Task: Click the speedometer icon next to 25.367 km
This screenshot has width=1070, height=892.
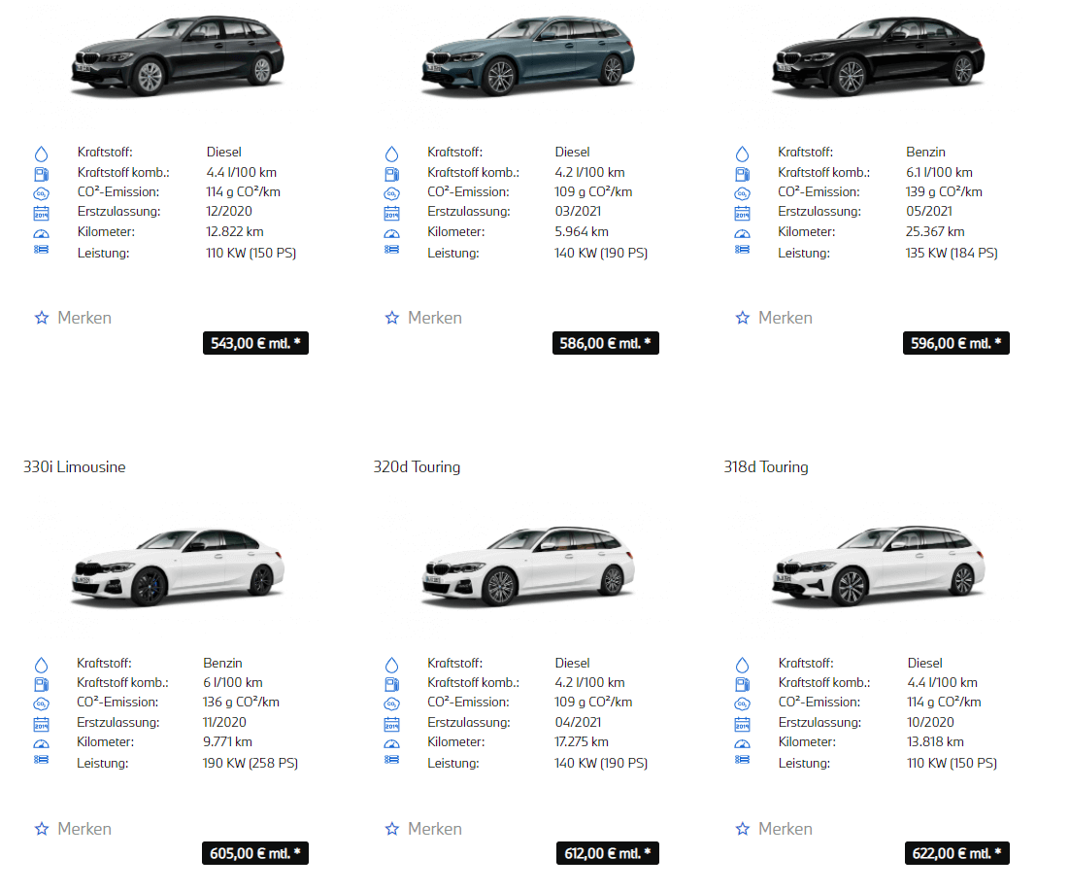Action: pyautogui.click(x=743, y=233)
